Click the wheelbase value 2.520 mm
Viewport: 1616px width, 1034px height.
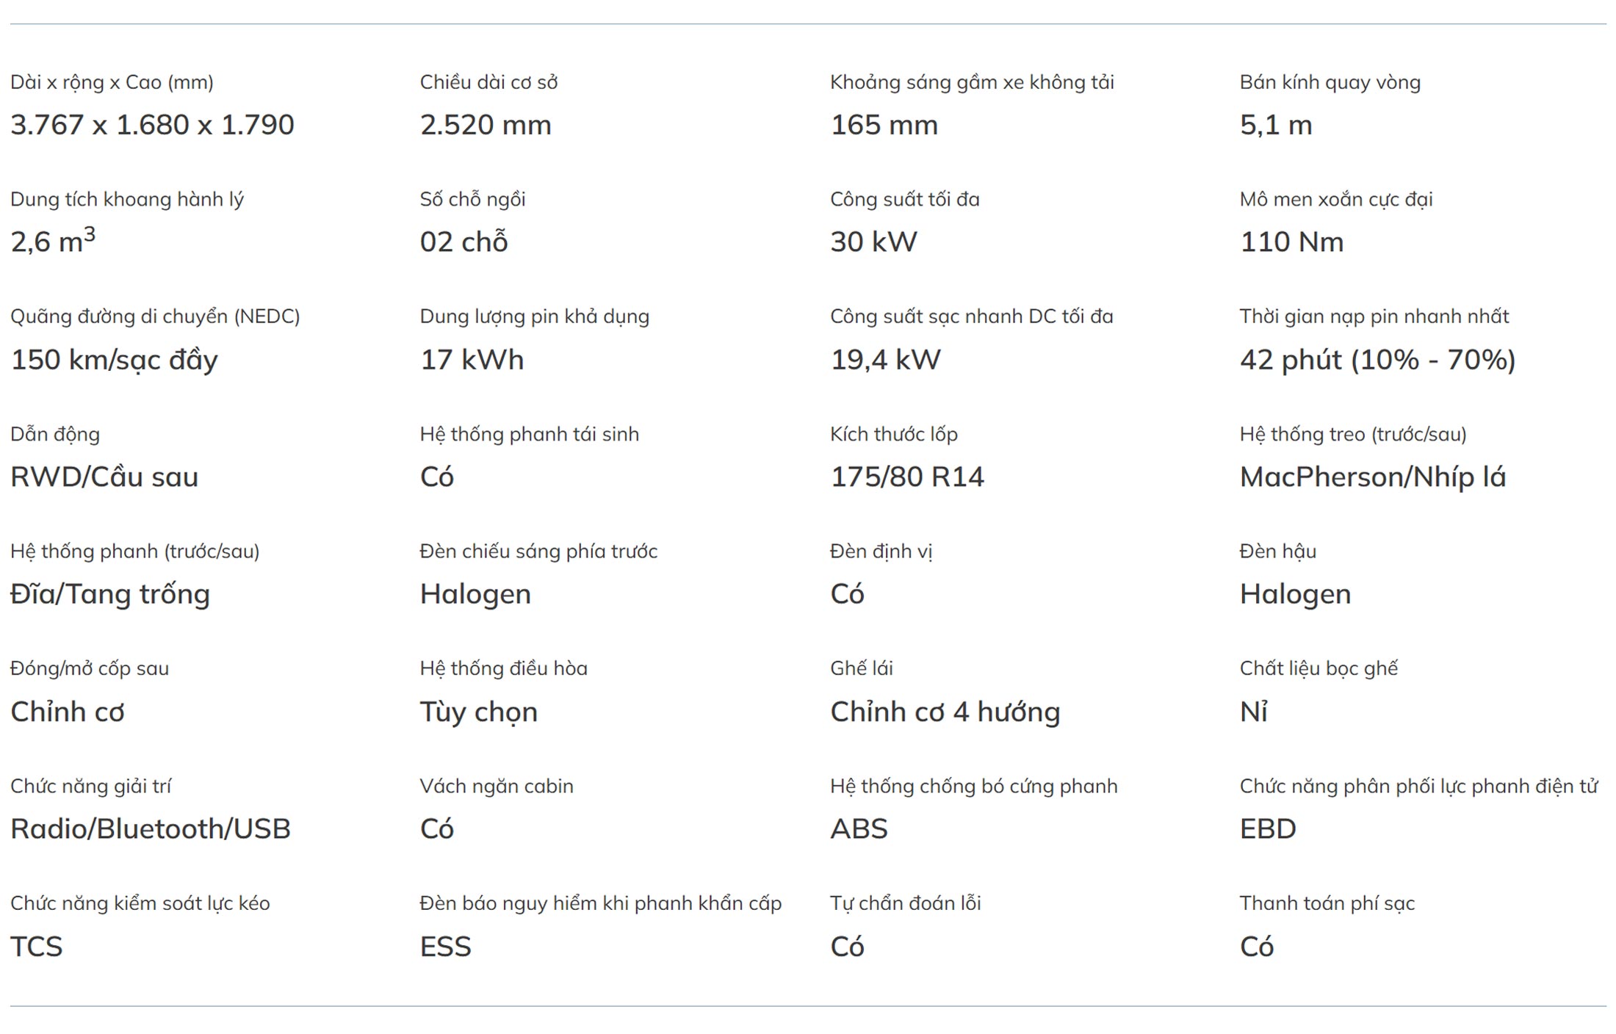click(486, 125)
